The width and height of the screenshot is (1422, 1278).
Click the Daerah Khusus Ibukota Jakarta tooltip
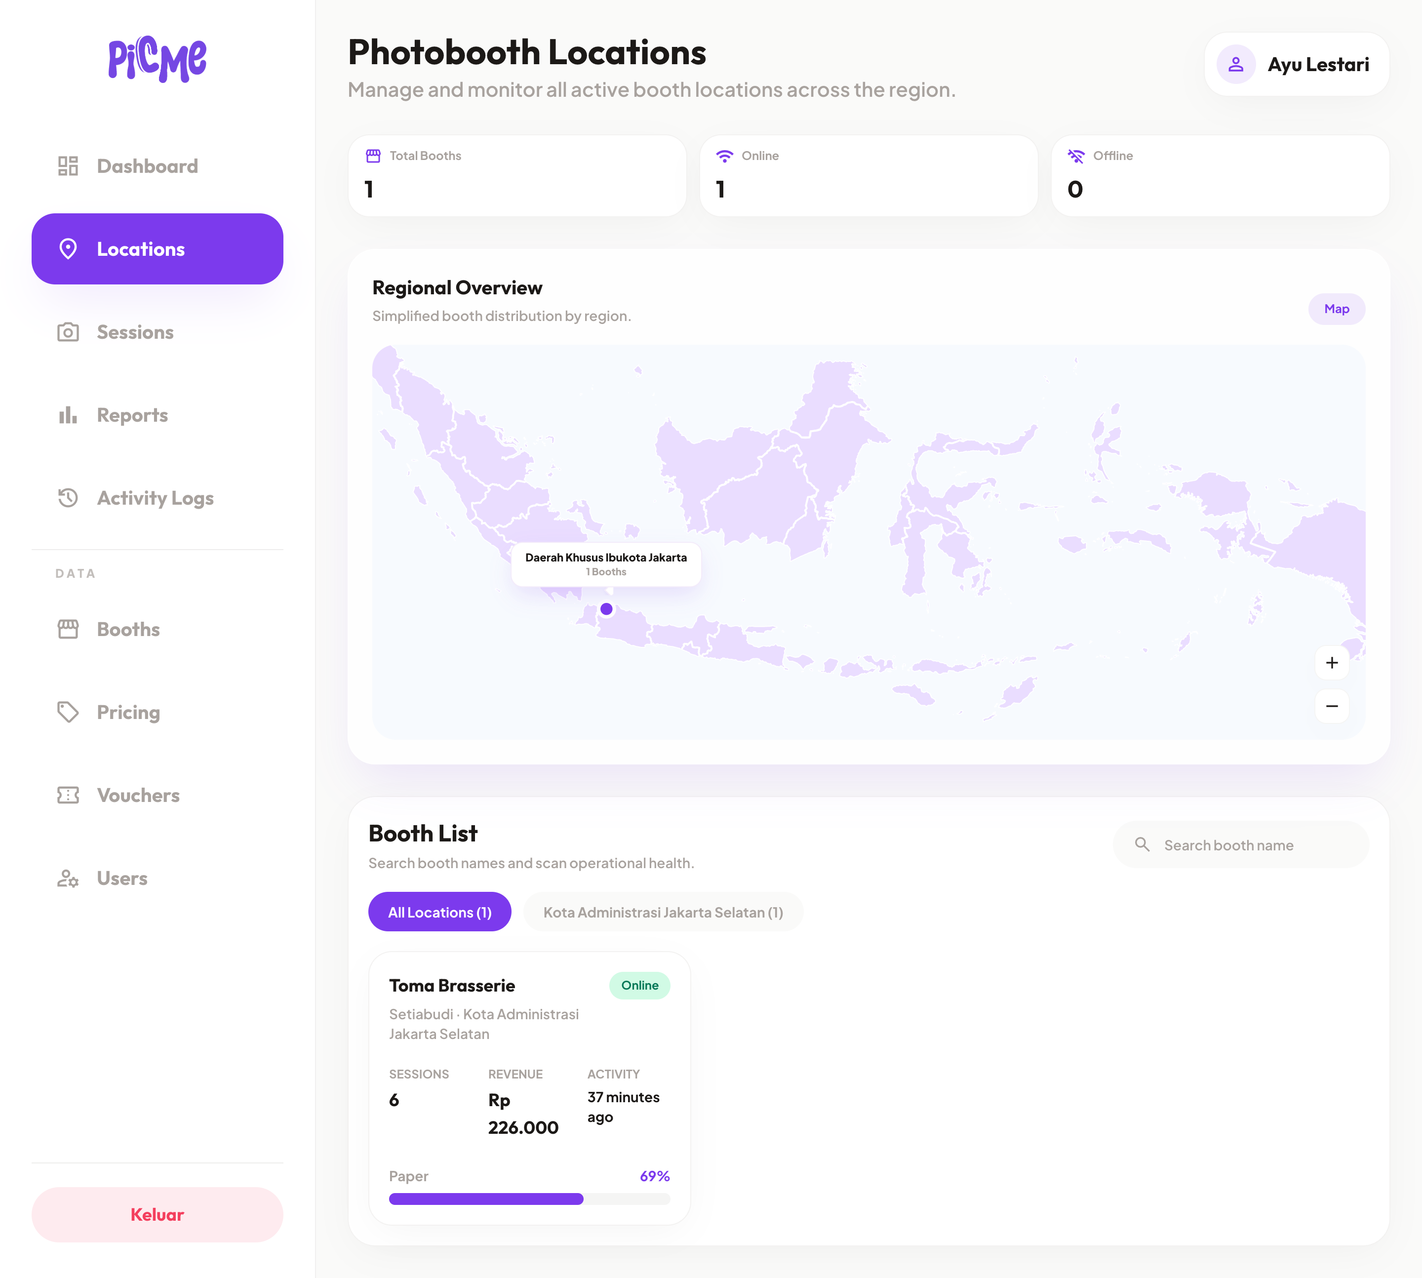[x=606, y=564]
